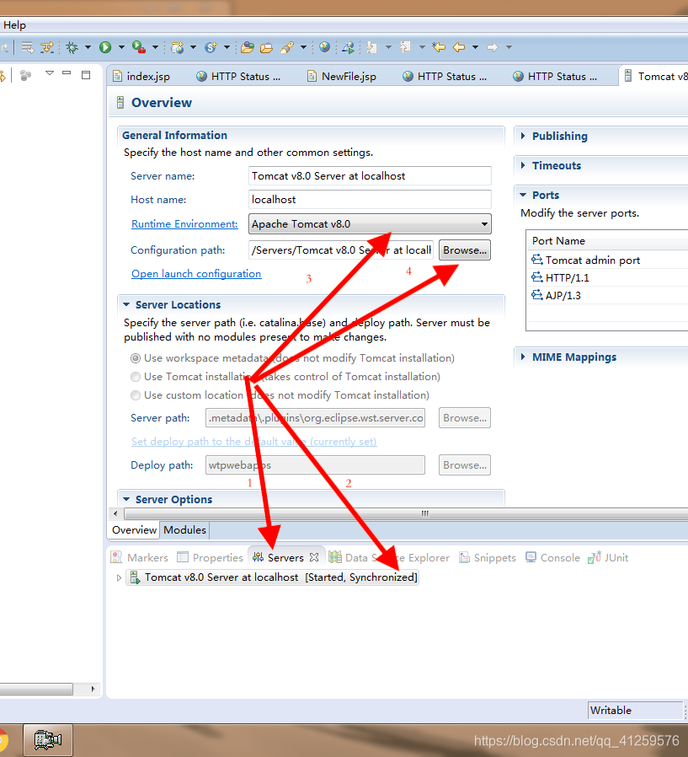
Task: Click the left panel horizontal scrollbar
Action: pos(36,689)
